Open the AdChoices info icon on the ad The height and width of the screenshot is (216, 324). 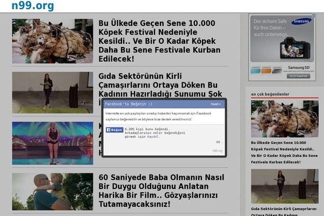coord(314,16)
